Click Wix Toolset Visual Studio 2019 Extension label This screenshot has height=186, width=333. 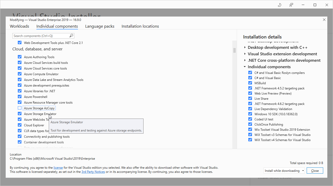coord(282,129)
